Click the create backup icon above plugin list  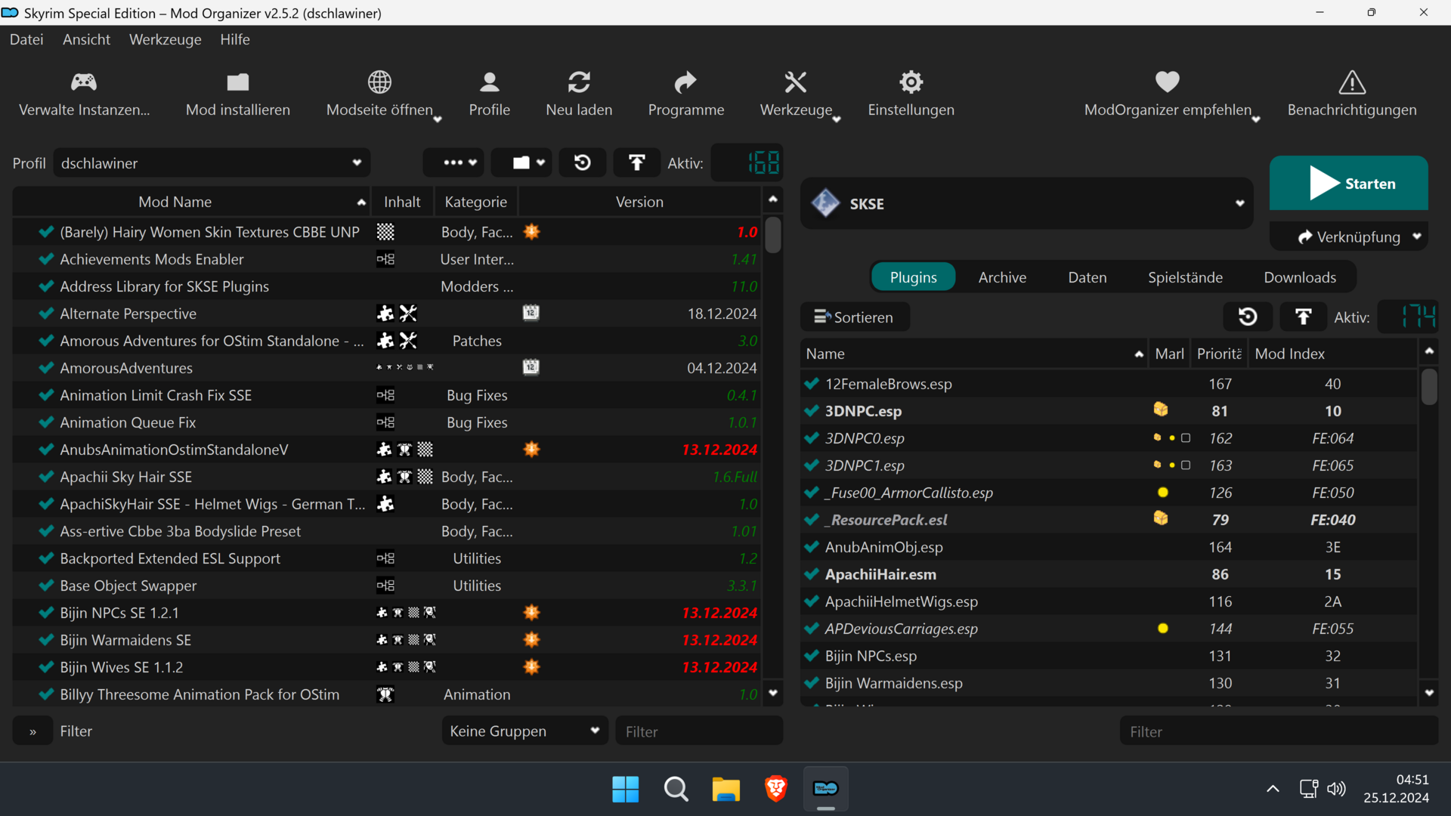coord(1304,317)
